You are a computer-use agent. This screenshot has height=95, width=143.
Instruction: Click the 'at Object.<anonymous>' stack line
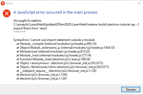tap(60, 63)
